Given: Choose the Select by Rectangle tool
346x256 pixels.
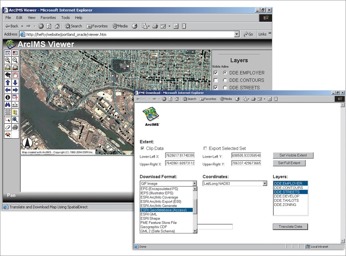Looking at the screenshot, I should [8, 119].
